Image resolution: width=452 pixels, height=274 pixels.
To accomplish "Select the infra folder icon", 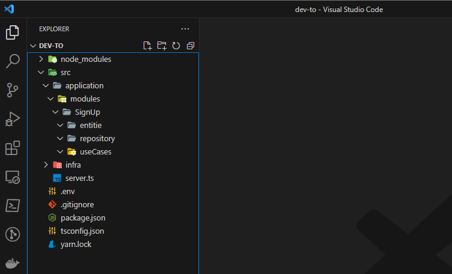I will coord(57,165).
